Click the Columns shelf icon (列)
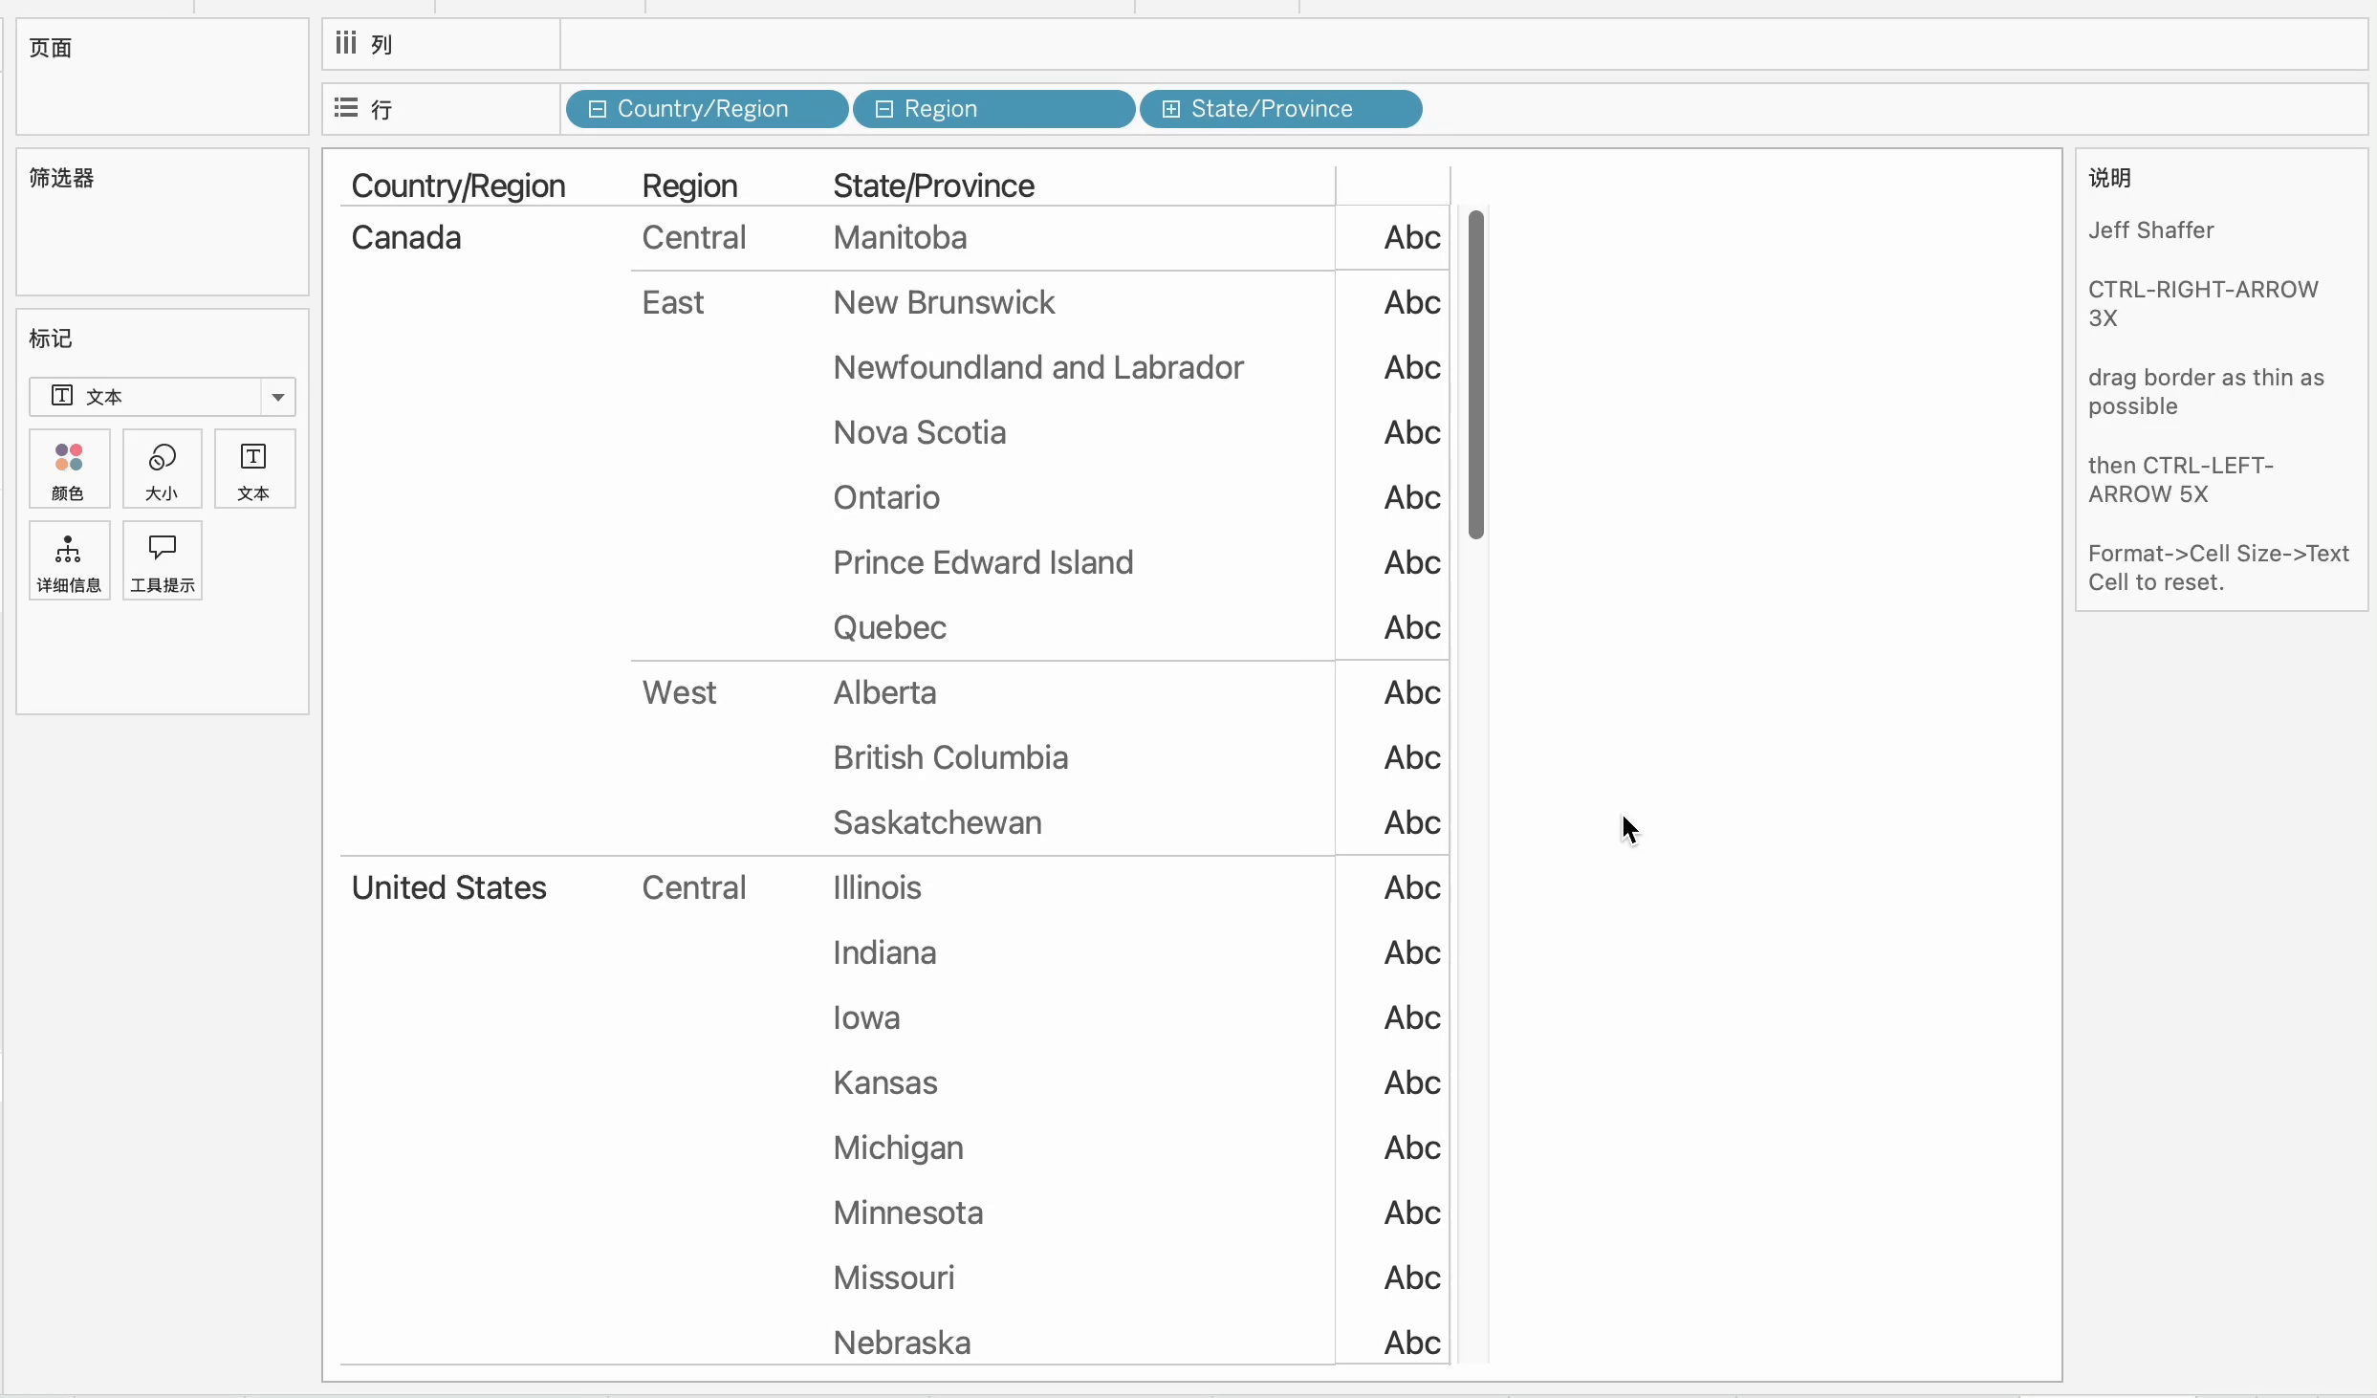The width and height of the screenshot is (2377, 1398). pos(346,43)
